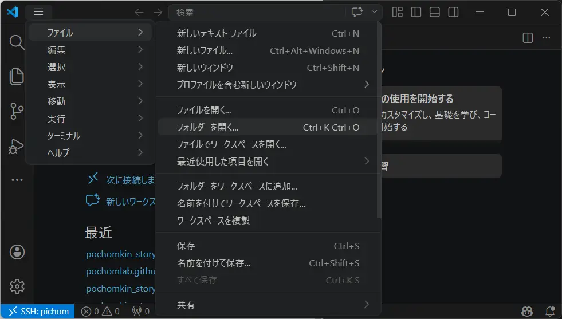Choose ワークスペースを複製 entry
The height and width of the screenshot is (319, 562).
(x=268, y=221)
